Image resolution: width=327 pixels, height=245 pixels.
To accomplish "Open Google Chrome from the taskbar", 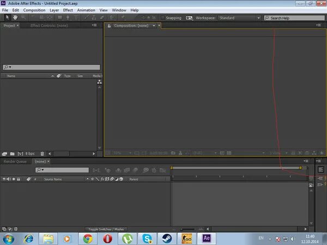I will coord(88,239).
